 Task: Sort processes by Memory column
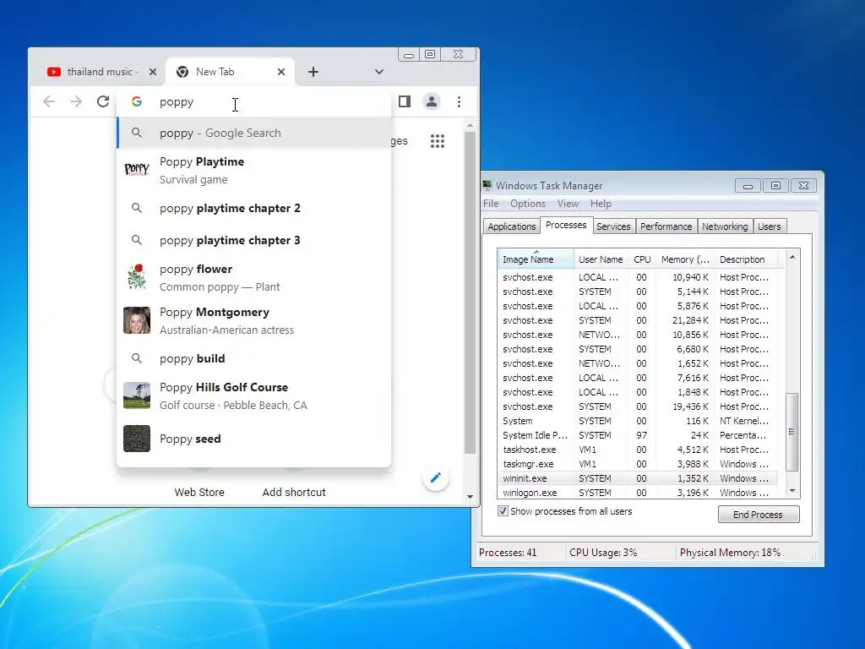click(x=685, y=259)
